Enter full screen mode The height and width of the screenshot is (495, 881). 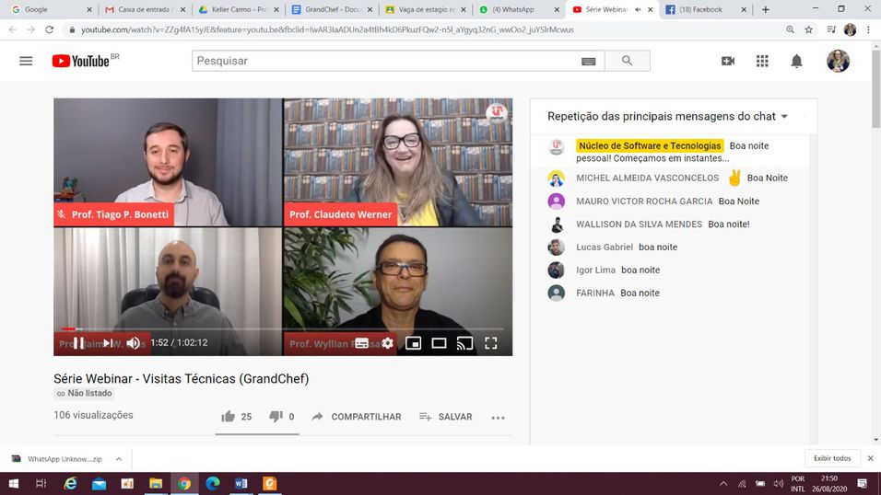pos(491,343)
